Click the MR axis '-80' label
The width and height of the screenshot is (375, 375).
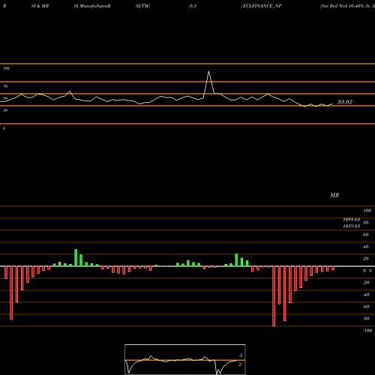[x=366, y=319]
